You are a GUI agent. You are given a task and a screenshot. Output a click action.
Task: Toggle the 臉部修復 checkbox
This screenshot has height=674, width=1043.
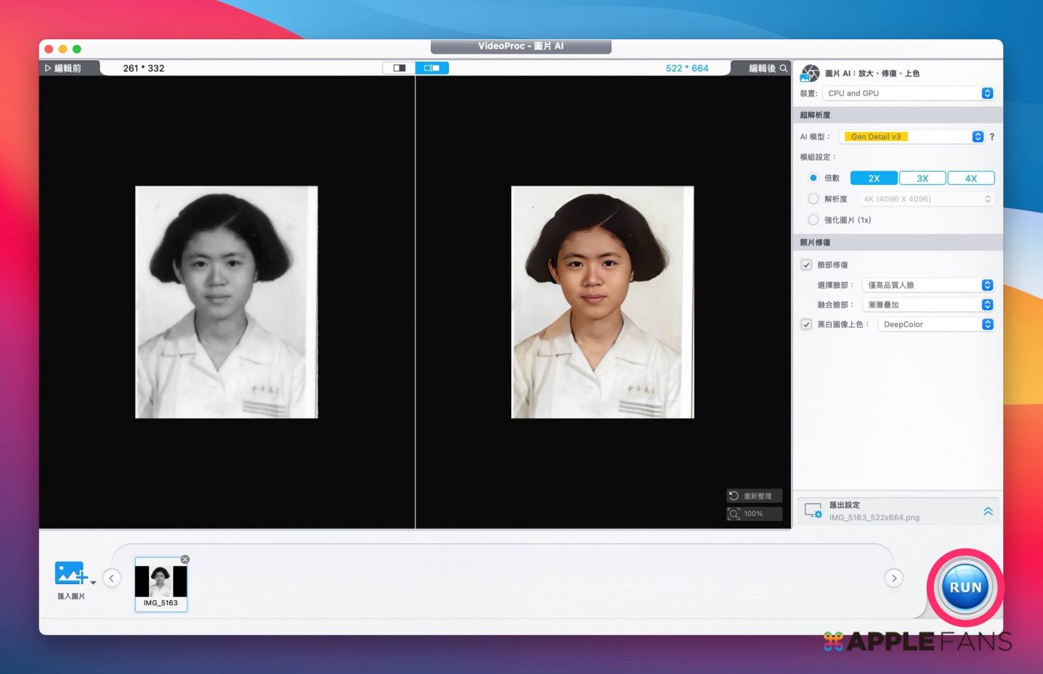pyautogui.click(x=806, y=265)
